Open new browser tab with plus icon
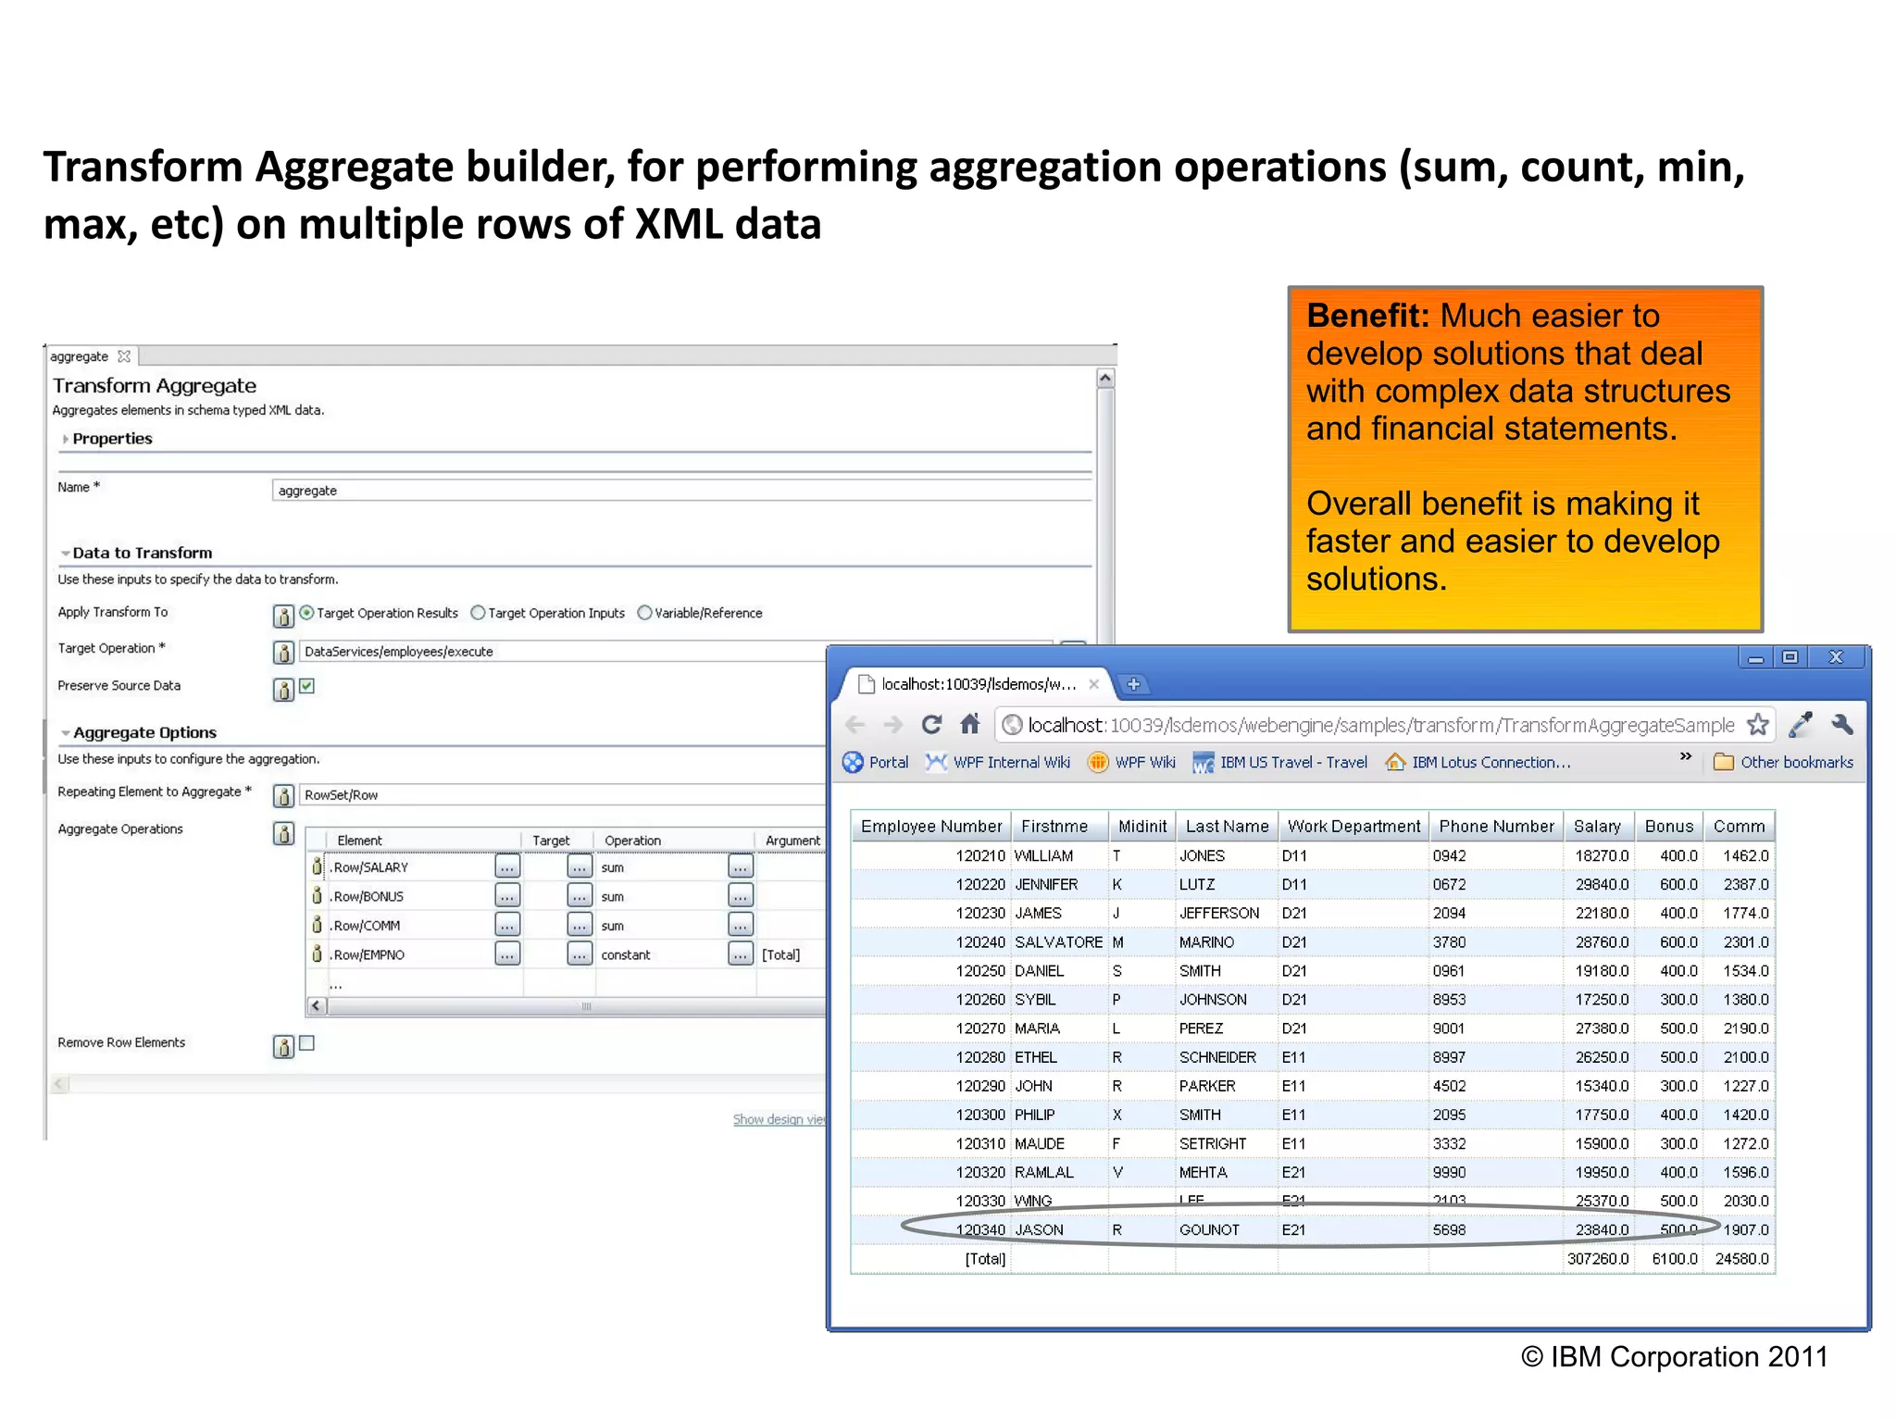This screenshot has height=1421, width=1896. point(1133,684)
